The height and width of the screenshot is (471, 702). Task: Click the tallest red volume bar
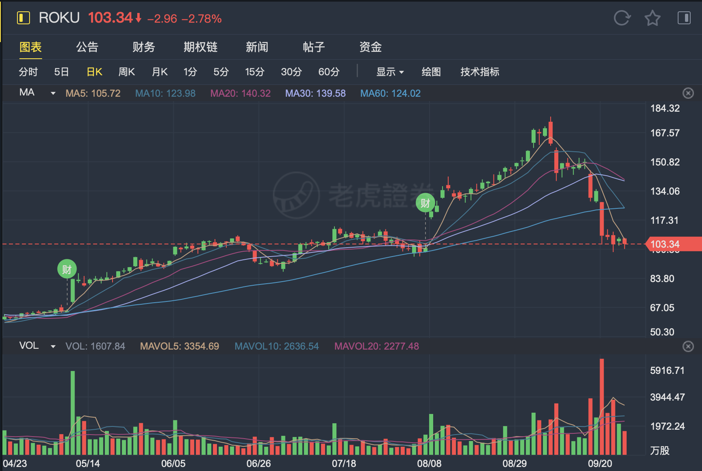[602, 407]
